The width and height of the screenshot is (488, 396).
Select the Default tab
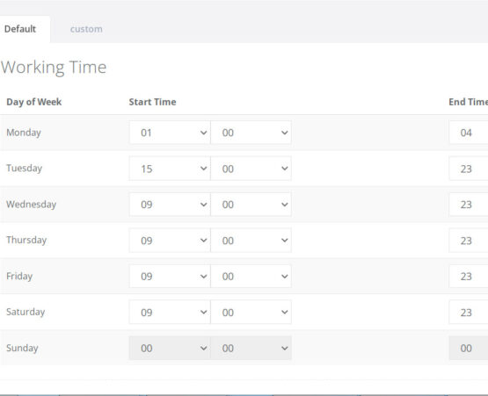[x=20, y=29]
